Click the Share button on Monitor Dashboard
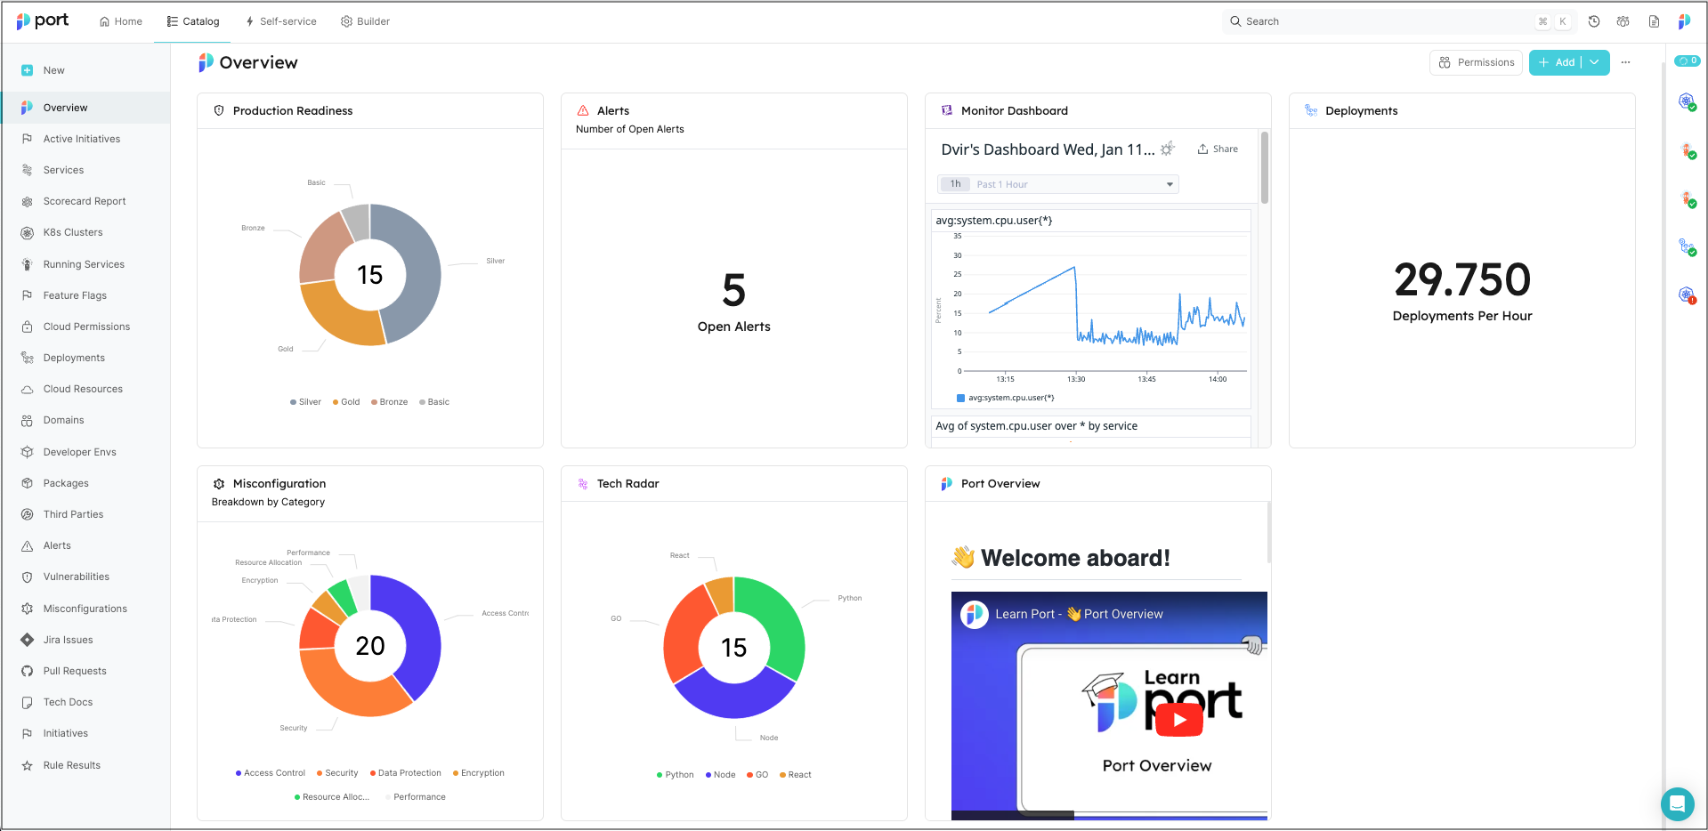1708x831 pixels. 1217,149
